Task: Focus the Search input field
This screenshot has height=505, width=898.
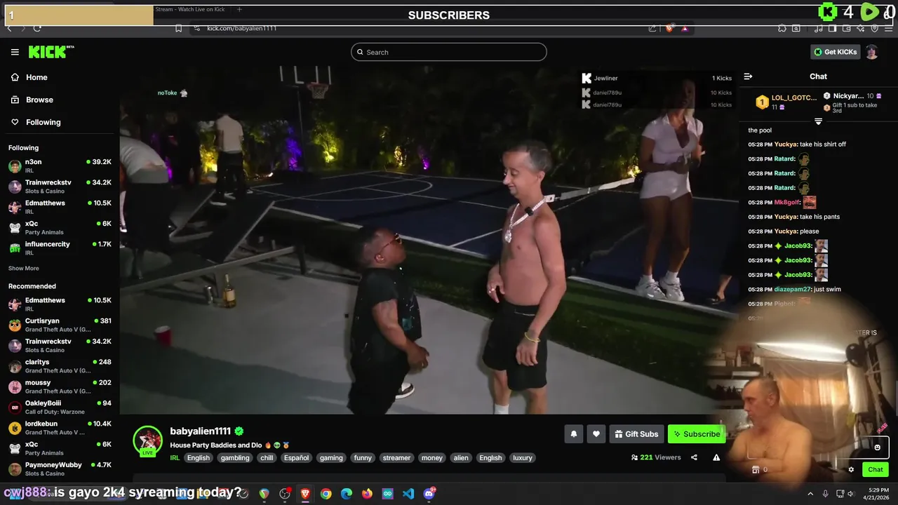Action: (x=449, y=52)
